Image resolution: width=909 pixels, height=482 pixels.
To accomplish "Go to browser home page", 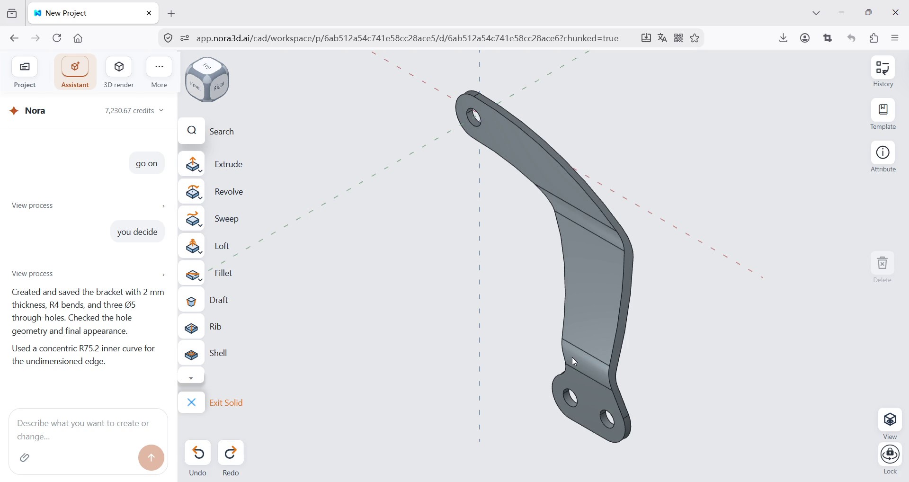I will point(79,38).
